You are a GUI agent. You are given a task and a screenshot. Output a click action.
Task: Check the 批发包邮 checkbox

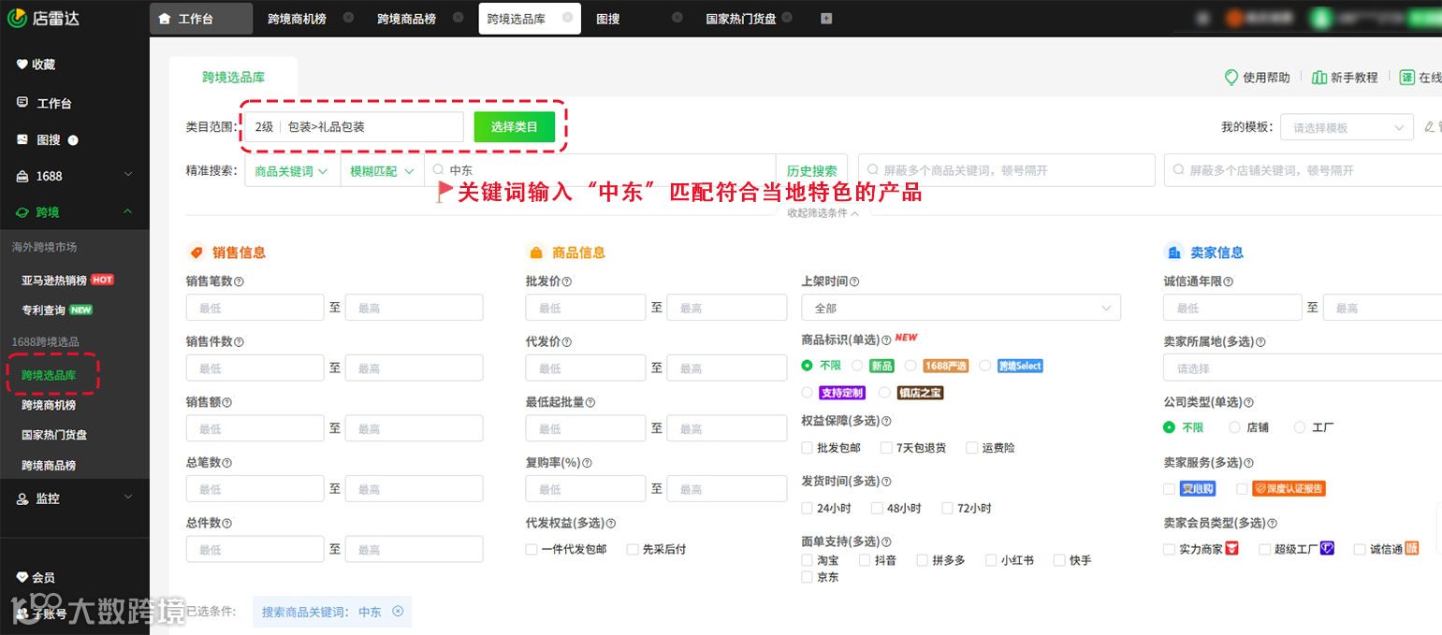click(808, 448)
